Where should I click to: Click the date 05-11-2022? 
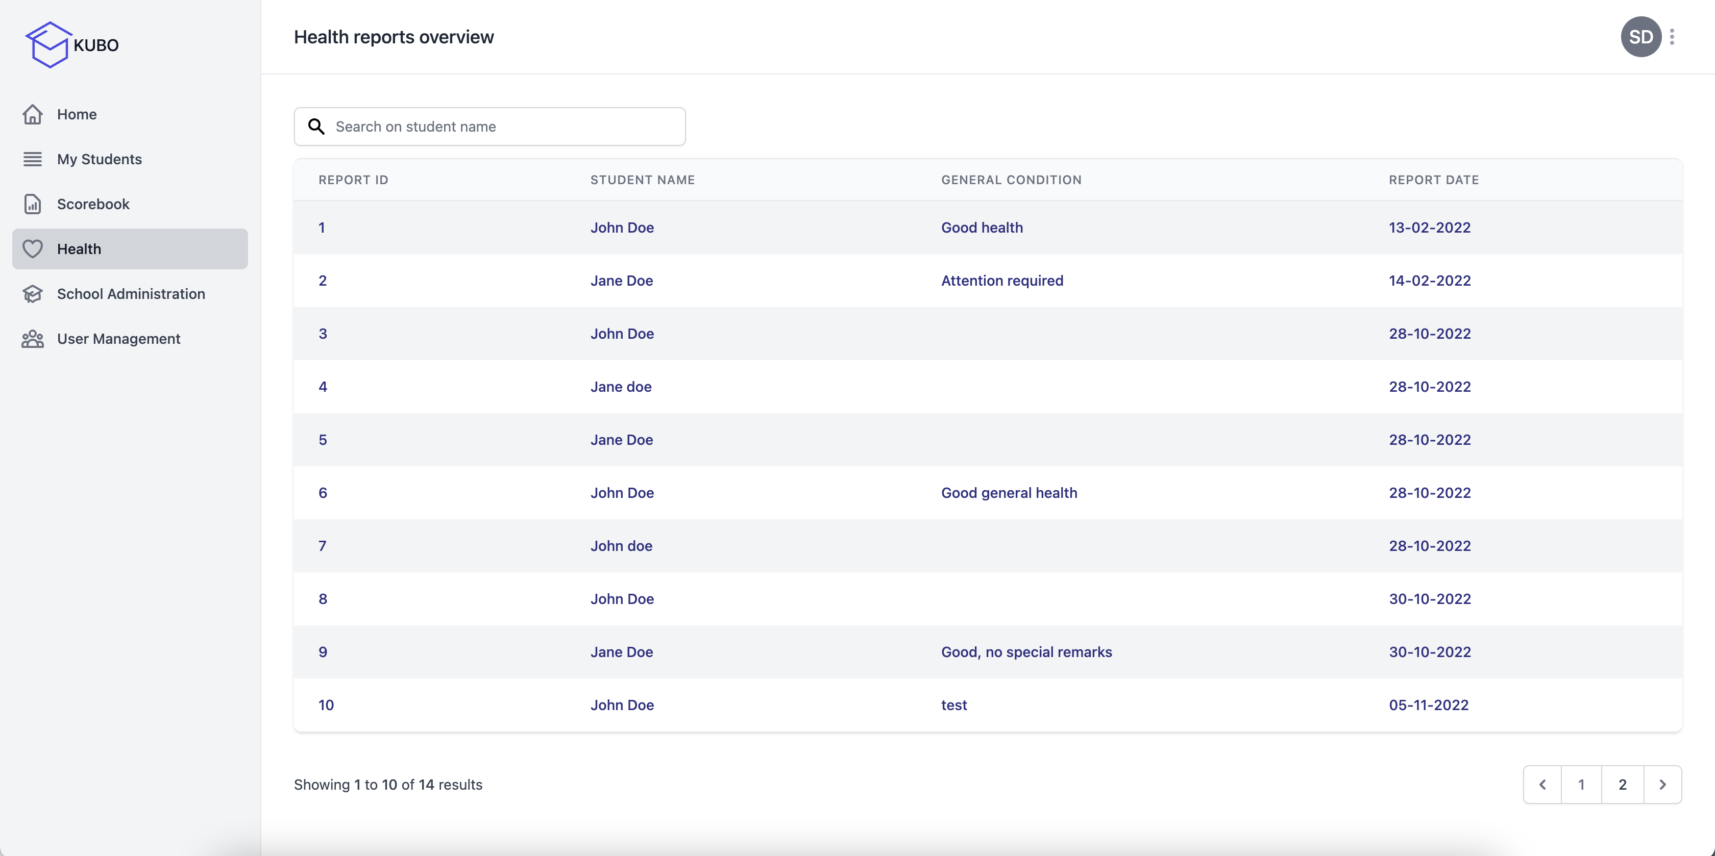(1428, 705)
